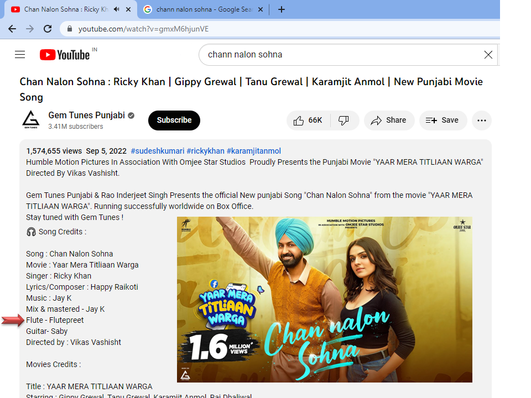Open a new browser tab
Screen dimensions: 531x398
click(281, 9)
